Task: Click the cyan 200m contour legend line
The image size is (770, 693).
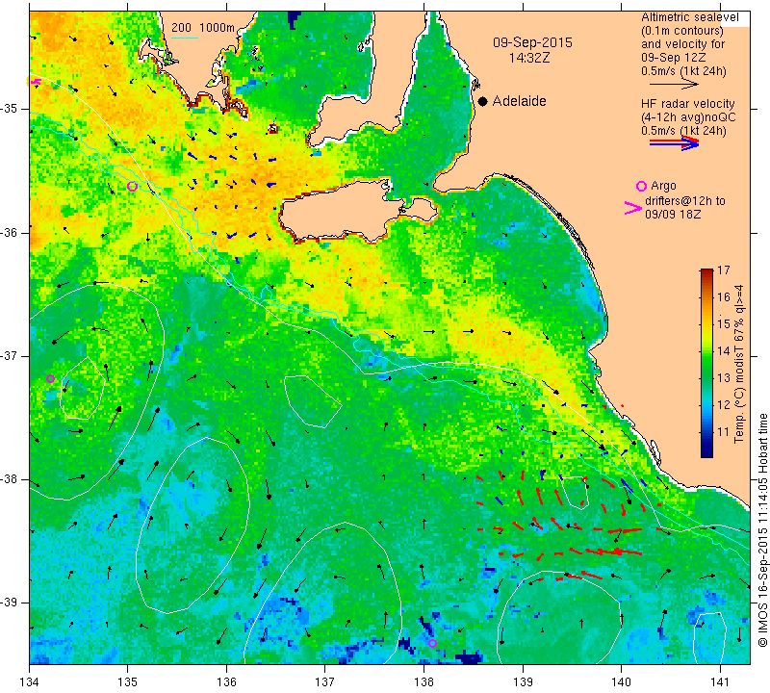Action: (185, 38)
